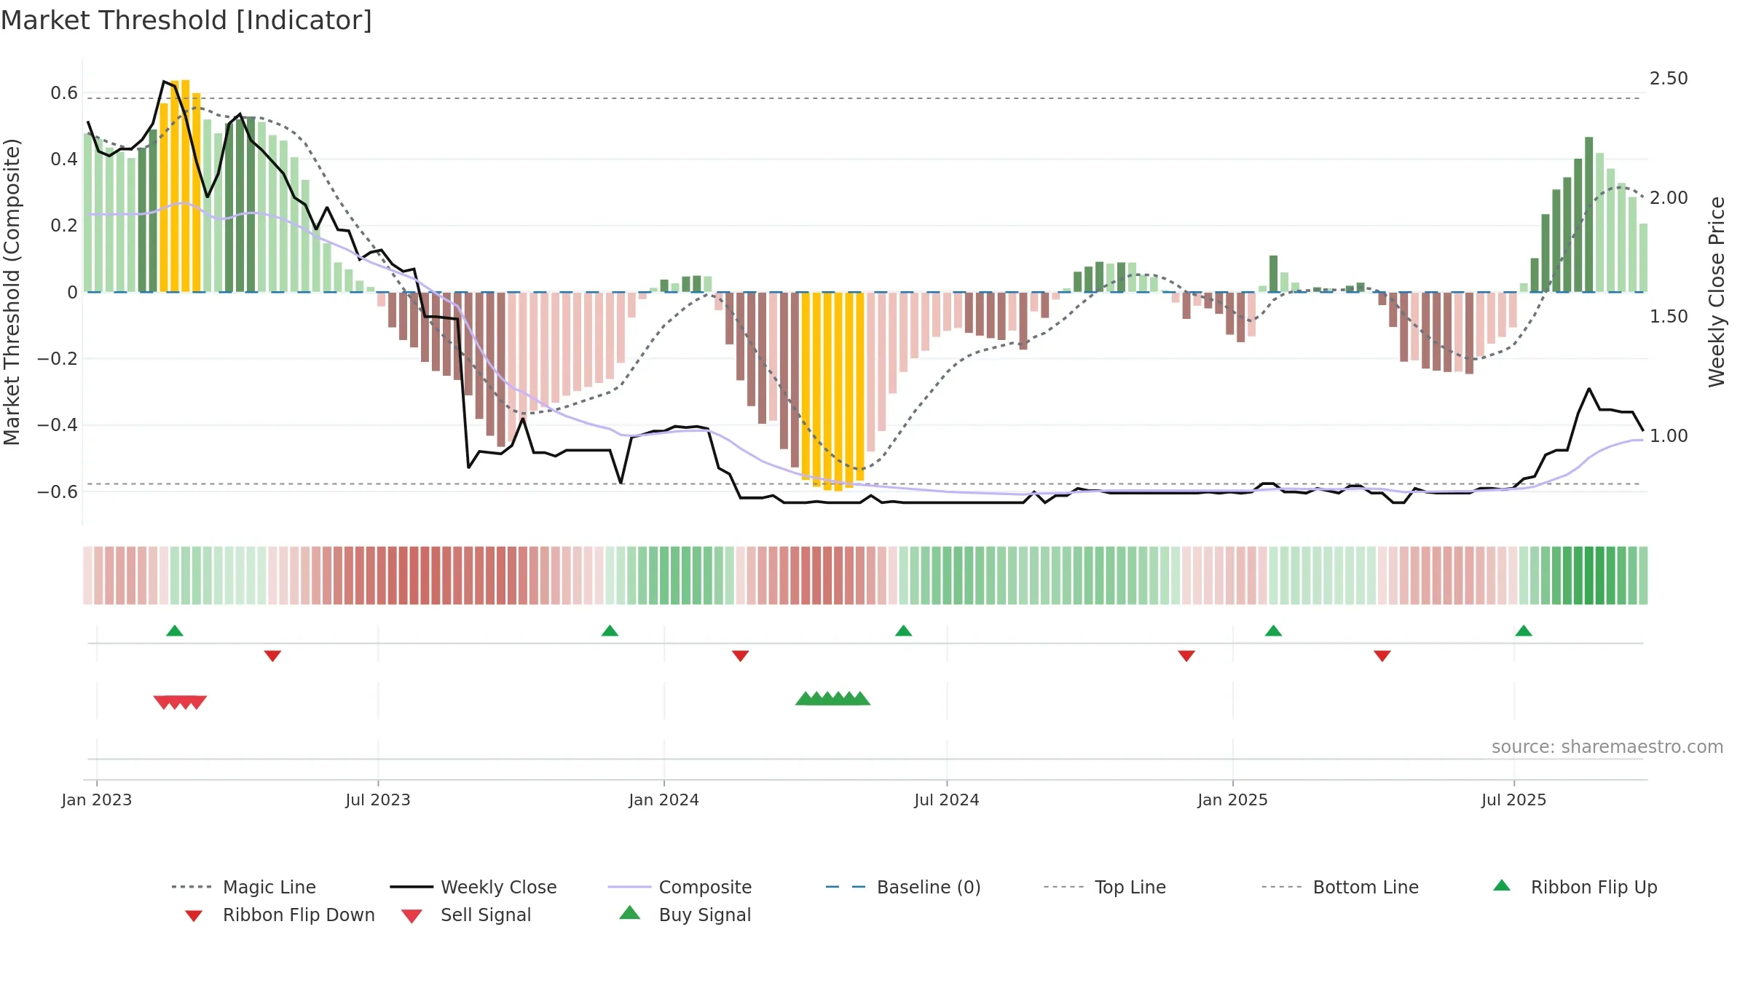Click the Weekly Close Price axis title

click(x=1717, y=291)
